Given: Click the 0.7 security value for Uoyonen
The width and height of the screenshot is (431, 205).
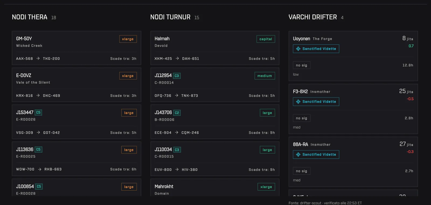Looking at the screenshot, I should [x=411, y=46].
